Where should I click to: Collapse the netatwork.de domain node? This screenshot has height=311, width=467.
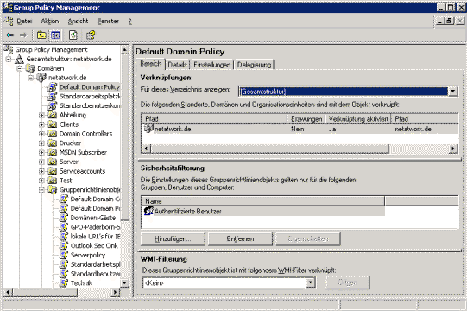point(31,78)
